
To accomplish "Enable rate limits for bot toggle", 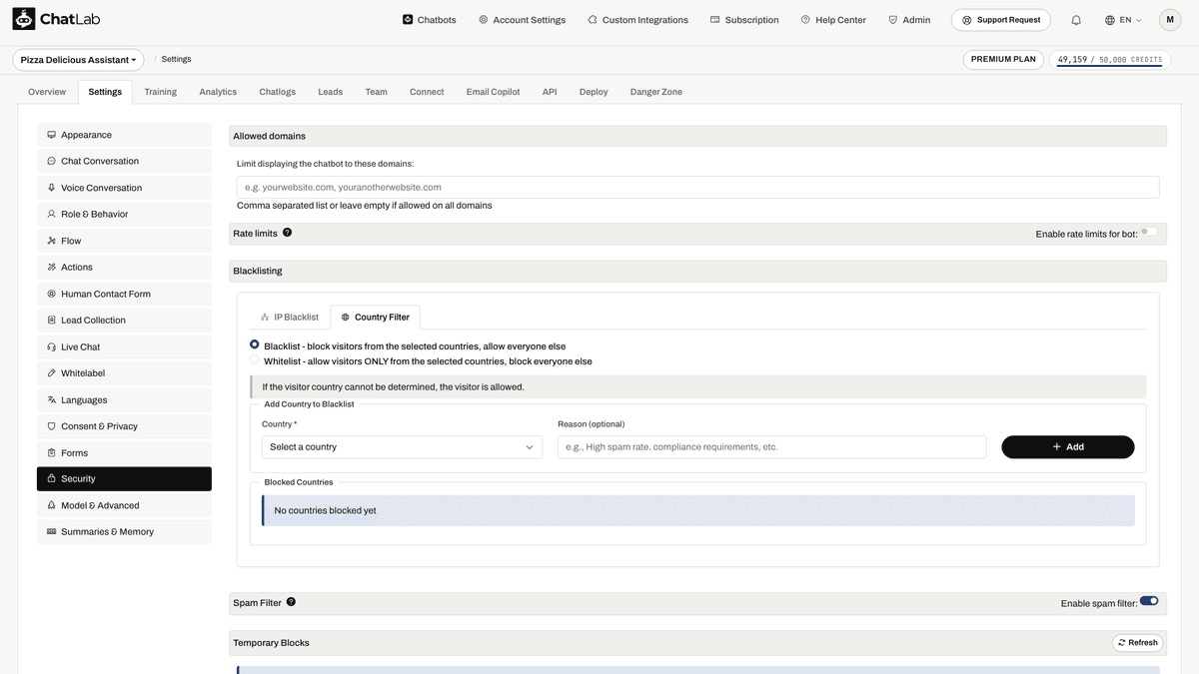I will (1149, 232).
